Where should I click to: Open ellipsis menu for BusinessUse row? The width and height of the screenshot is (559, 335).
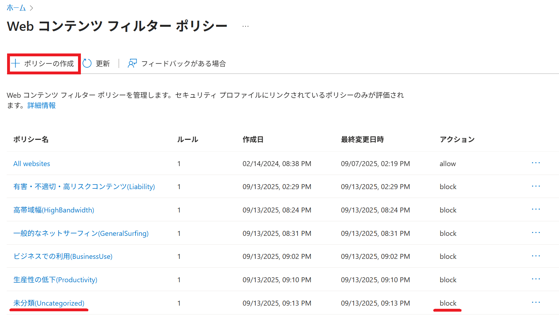point(536,256)
